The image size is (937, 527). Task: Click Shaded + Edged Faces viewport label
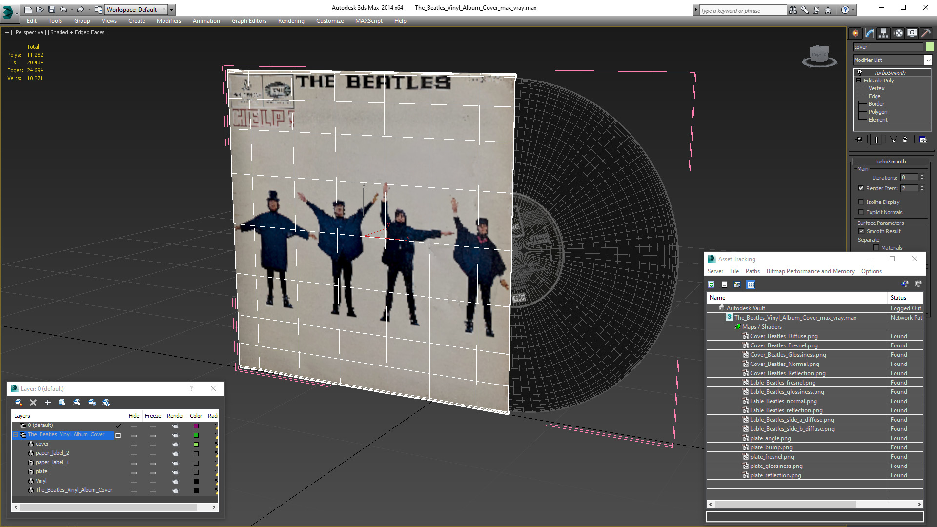tap(78, 32)
